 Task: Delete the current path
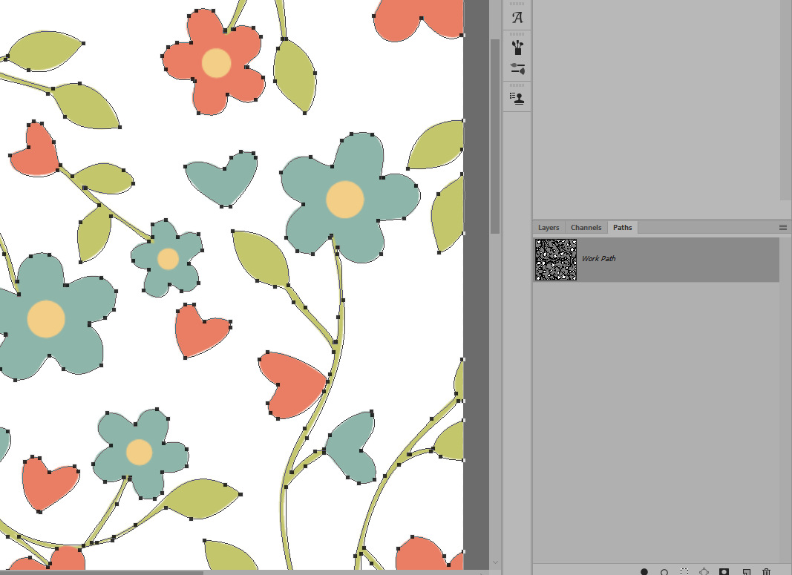click(766, 571)
